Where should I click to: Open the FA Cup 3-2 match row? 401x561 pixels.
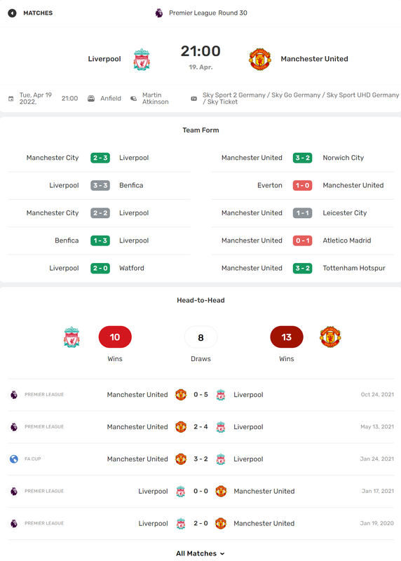(x=200, y=459)
